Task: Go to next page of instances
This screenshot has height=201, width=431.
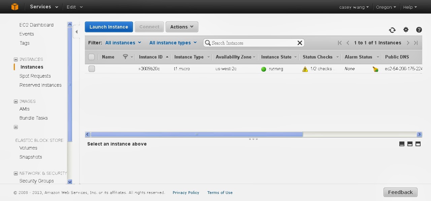Action: [408, 43]
